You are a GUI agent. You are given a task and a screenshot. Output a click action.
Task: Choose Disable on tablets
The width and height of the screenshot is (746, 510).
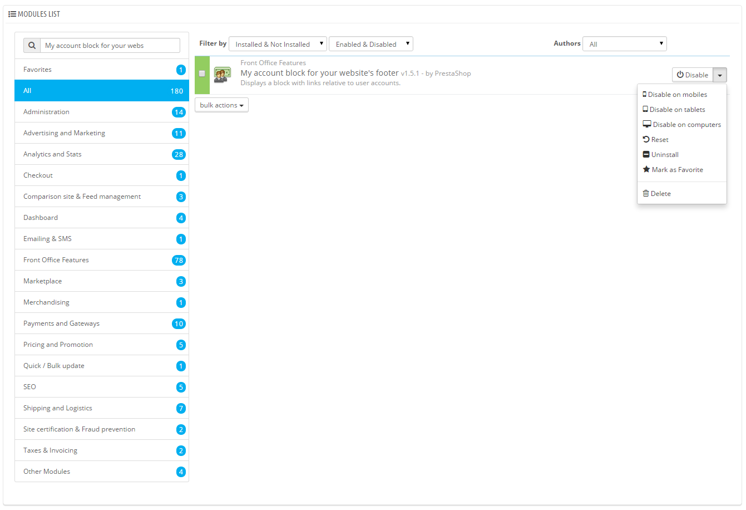click(682, 110)
